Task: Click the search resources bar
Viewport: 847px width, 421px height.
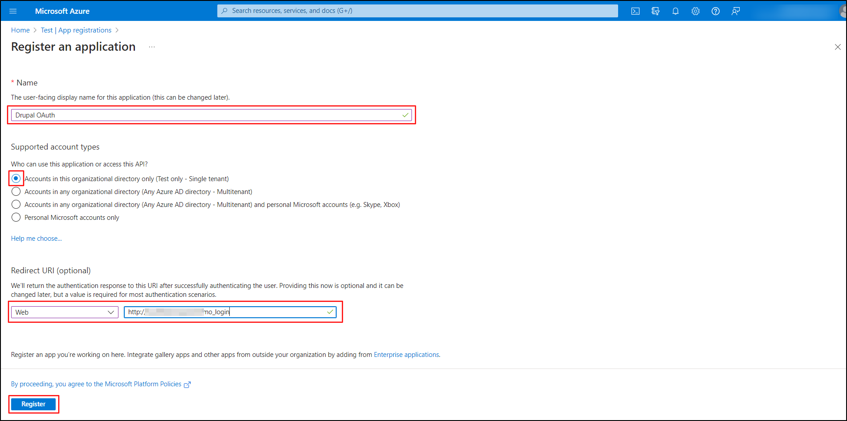Action: 417,11
